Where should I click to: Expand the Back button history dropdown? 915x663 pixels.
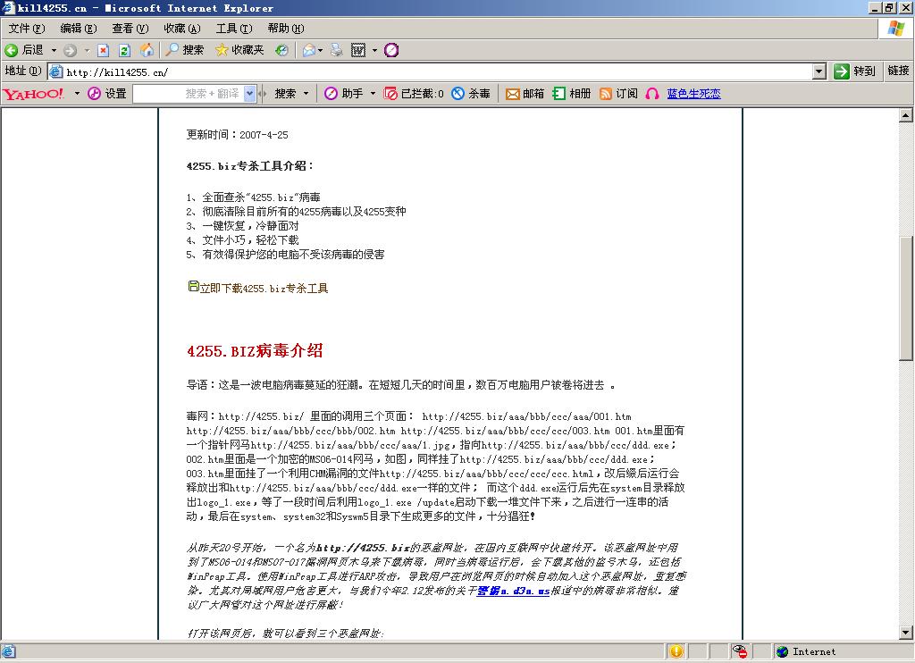pos(54,51)
